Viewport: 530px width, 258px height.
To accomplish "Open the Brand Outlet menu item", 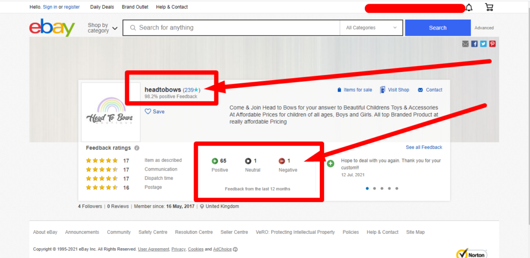I will tap(135, 7).
